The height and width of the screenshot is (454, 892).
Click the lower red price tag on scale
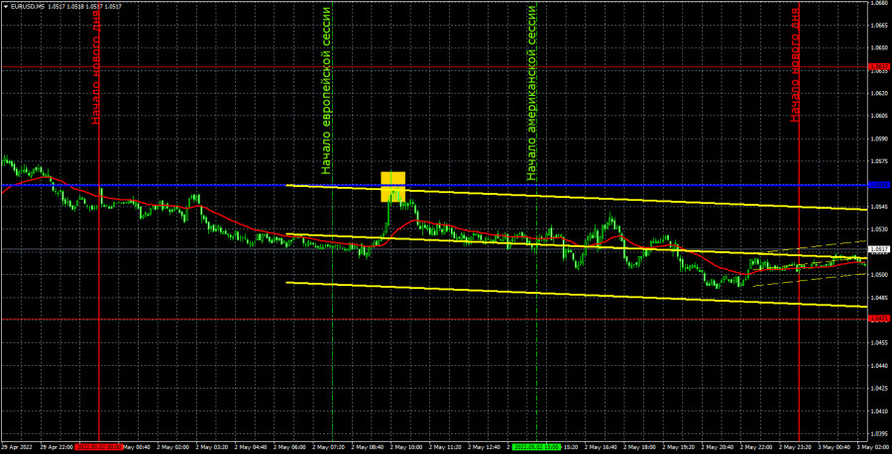pyautogui.click(x=878, y=318)
